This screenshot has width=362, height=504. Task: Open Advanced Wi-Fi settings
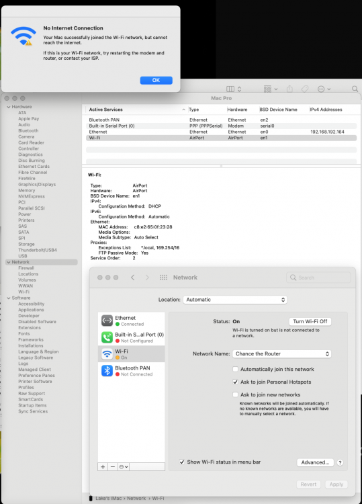click(x=315, y=462)
